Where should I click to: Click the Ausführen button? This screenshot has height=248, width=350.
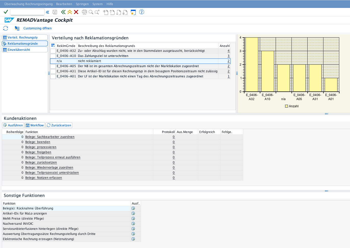[13, 125]
